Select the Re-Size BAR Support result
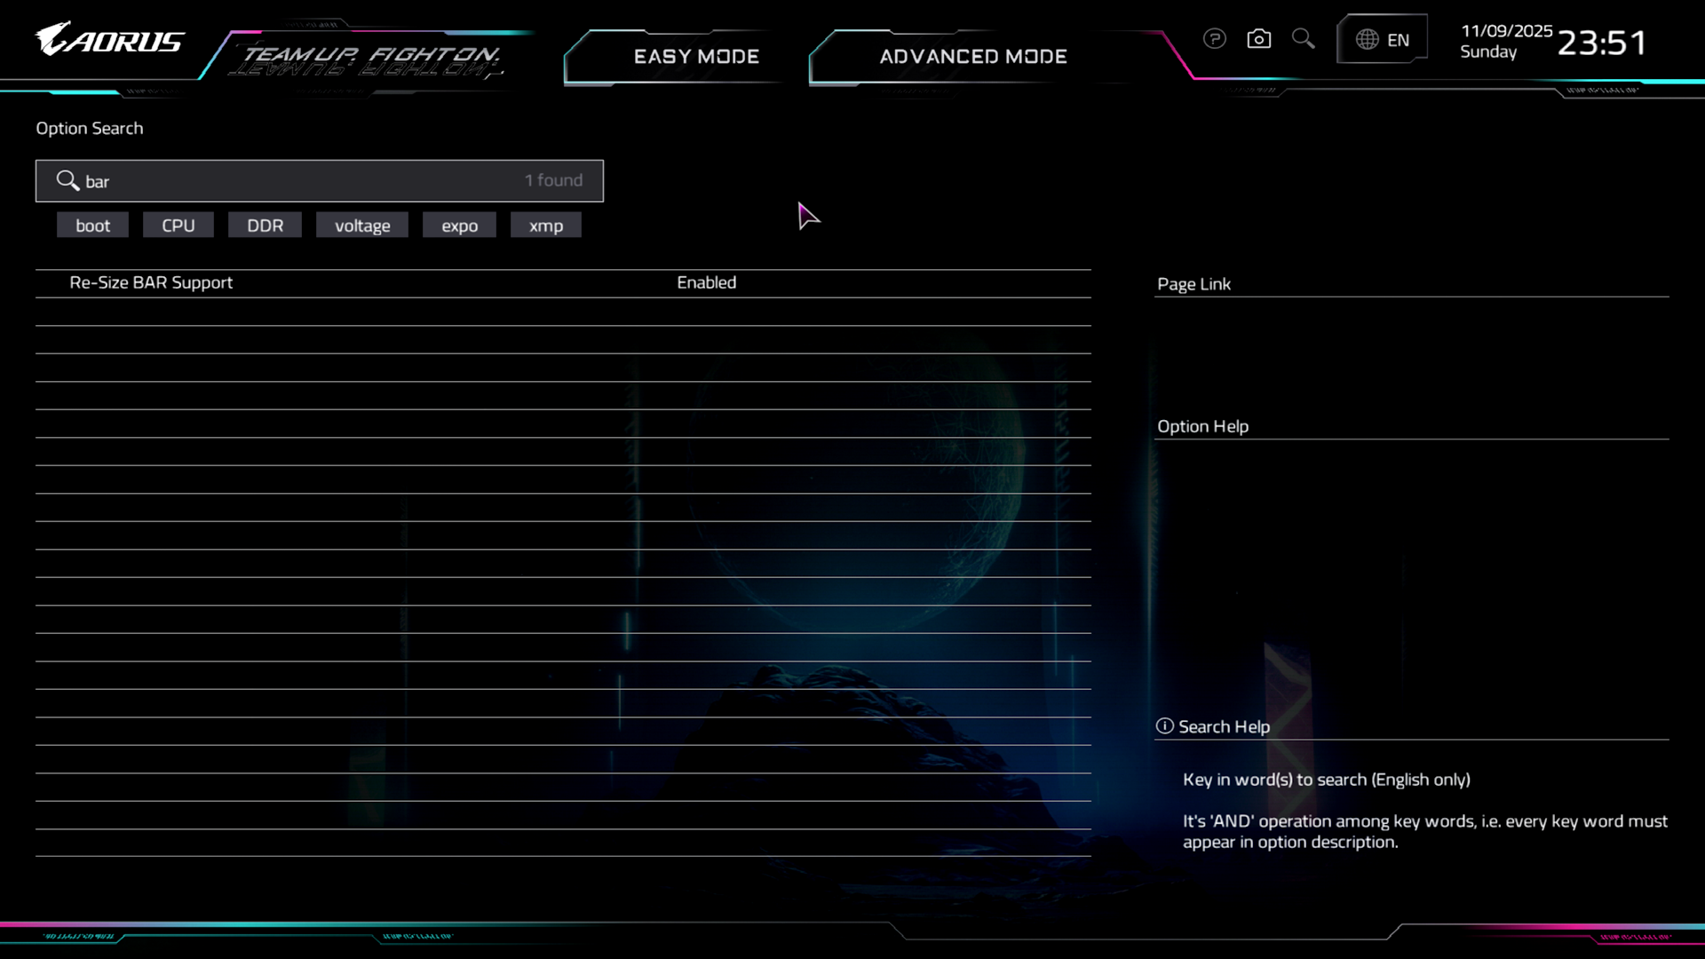 point(151,282)
